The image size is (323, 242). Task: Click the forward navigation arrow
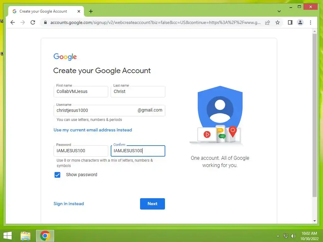[23, 22]
